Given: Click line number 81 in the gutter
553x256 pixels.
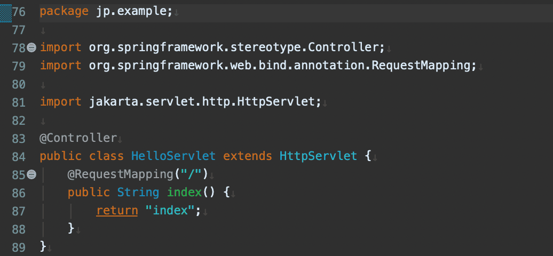Looking at the screenshot, I should 19,102.
